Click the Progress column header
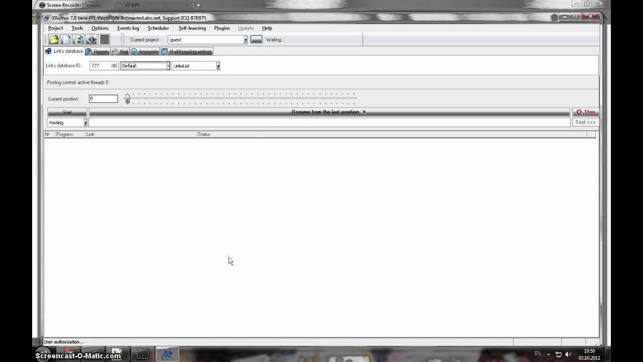The height and width of the screenshot is (362, 643). click(70, 134)
